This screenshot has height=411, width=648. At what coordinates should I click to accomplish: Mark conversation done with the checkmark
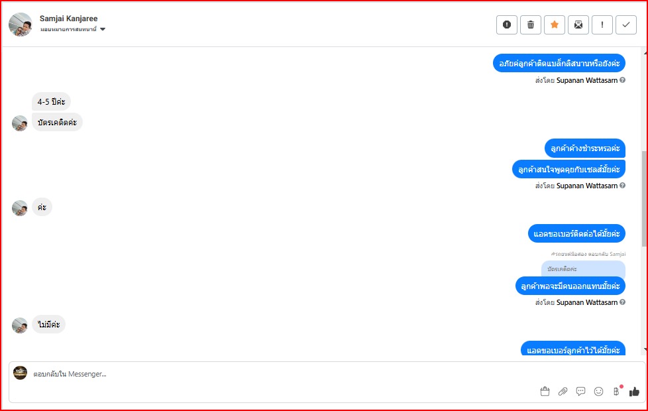[626, 25]
